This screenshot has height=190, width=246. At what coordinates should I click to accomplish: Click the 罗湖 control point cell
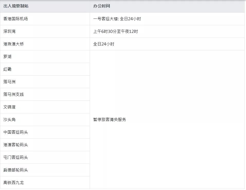pos(7,57)
